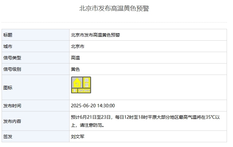Select the 信号级别 label cell
The height and width of the screenshot is (147, 233).
point(36,69)
